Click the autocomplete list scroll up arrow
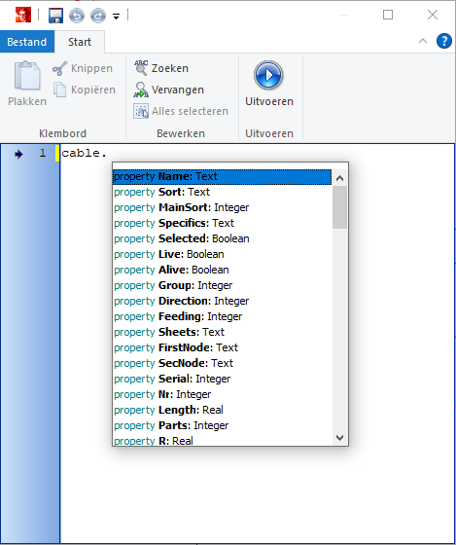456x545 pixels. [x=339, y=178]
